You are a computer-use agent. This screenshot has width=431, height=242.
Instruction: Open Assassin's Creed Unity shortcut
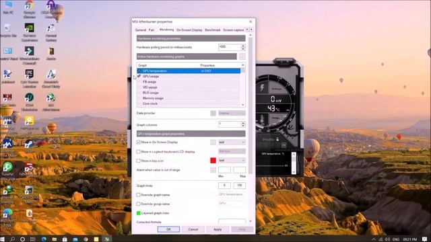(51, 79)
